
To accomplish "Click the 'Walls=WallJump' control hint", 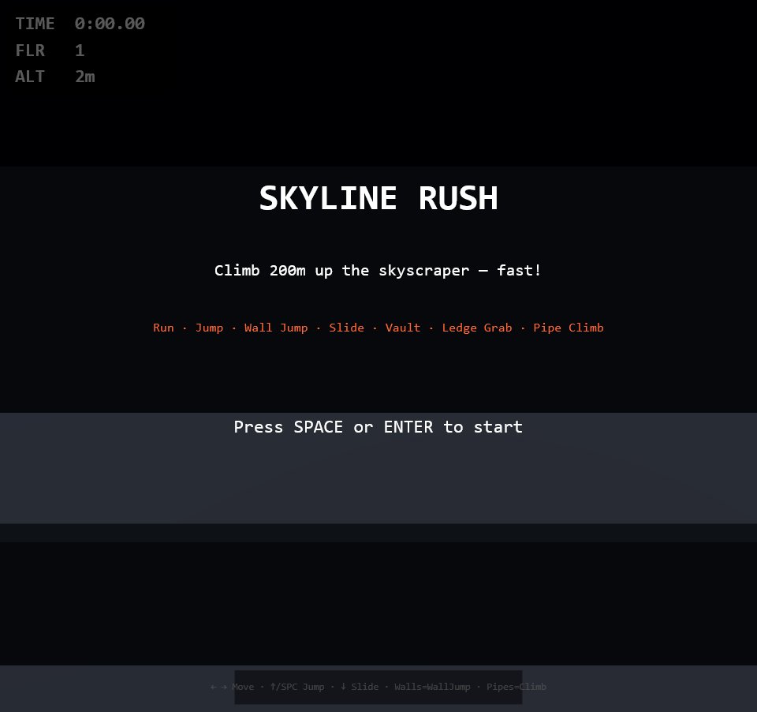I will [x=432, y=687].
